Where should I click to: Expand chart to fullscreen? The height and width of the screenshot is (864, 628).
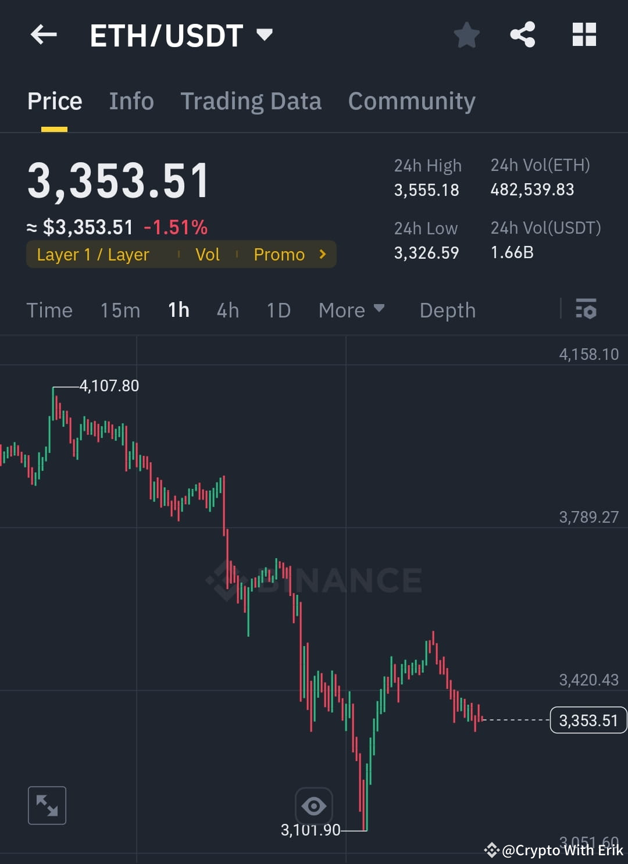47,805
